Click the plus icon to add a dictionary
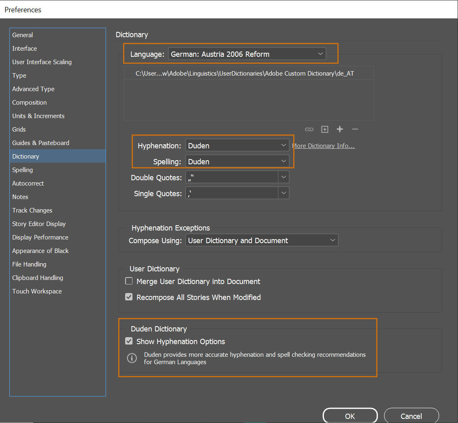The width and height of the screenshot is (458, 423). (339, 130)
